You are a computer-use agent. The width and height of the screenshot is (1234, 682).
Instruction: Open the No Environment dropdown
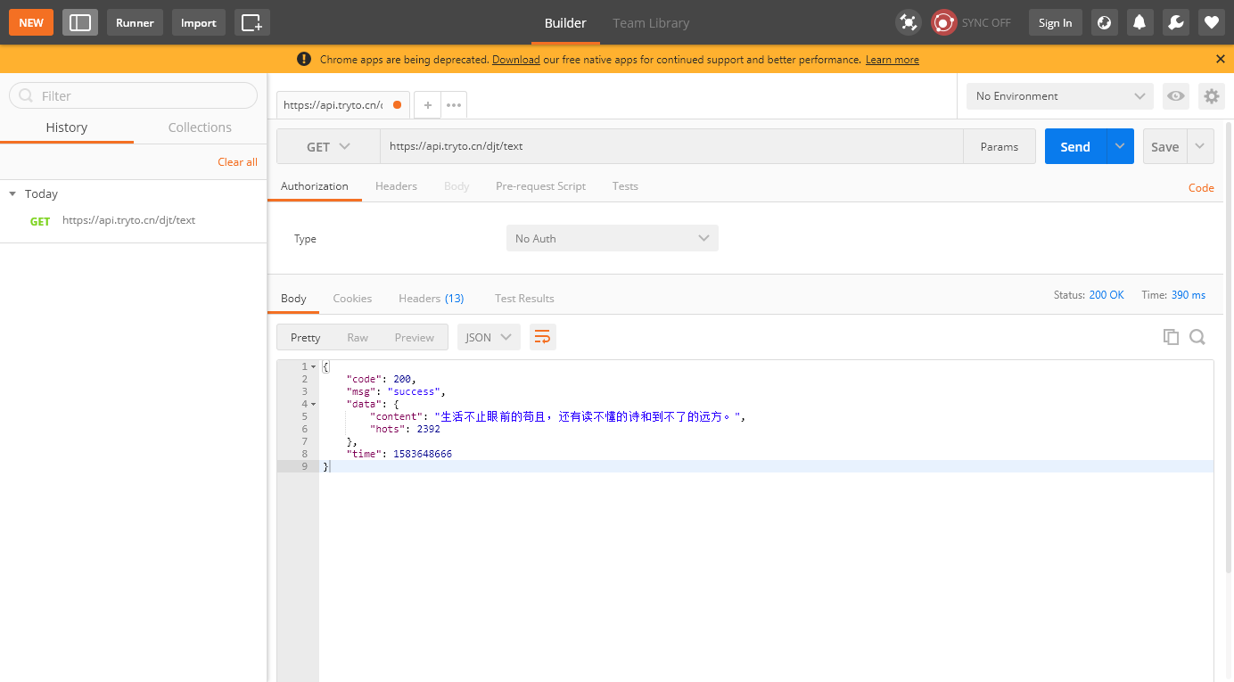(1060, 96)
